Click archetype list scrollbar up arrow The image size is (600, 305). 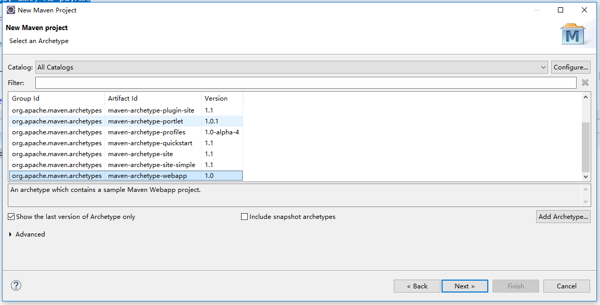[x=585, y=97]
